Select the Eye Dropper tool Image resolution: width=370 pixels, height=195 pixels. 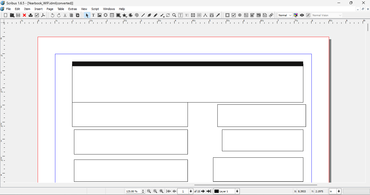click(x=218, y=15)
